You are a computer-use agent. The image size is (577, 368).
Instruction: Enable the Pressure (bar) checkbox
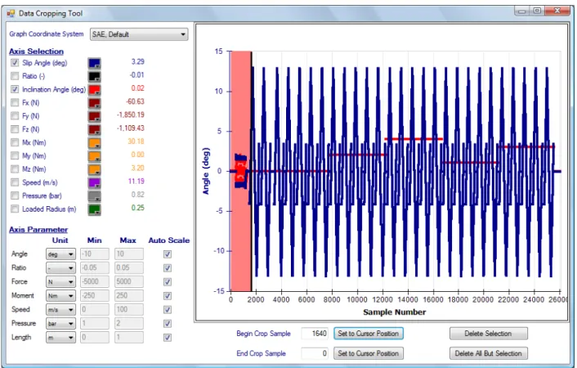pos(15,195)
